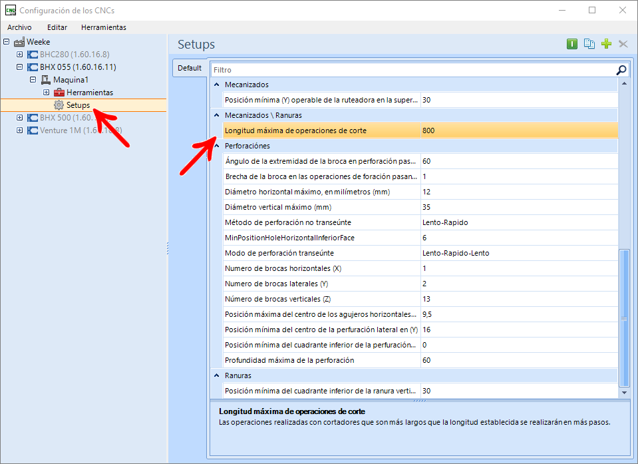Select Numero de brocas horizontales (X) row
The image size is (638, 464).
click(x=420, y=269)
